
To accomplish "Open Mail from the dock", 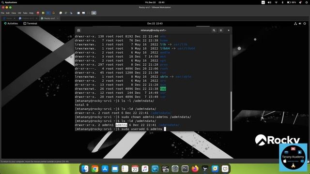I will tap(115, 169).
